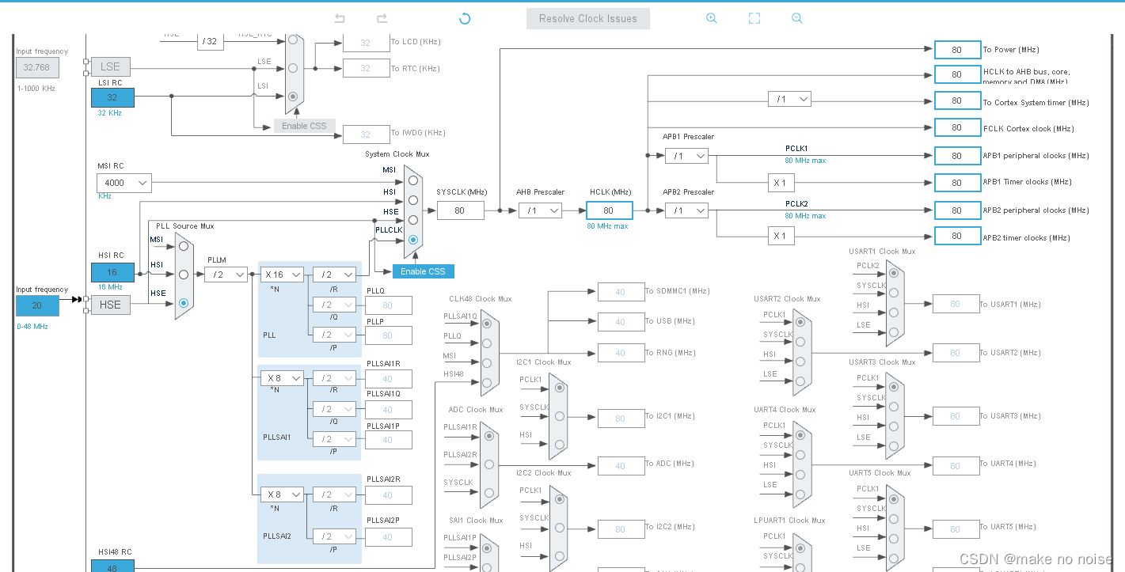This screenshot has height=572, width=1125.
Task: Click the fit-to-screen icon
Action: pyautogui.click(x=754, y=18)
